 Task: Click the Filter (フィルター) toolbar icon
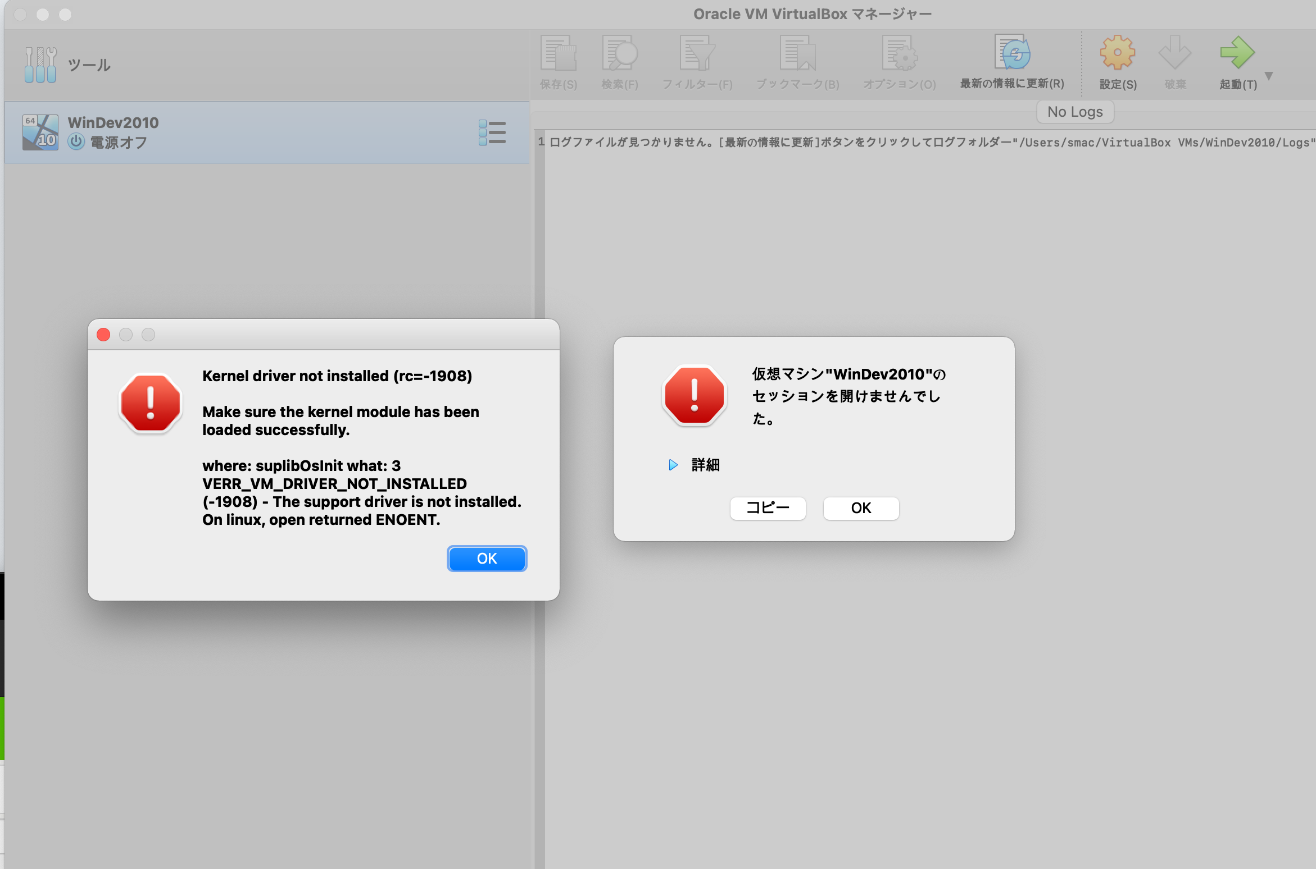click(x=698, y=53)
